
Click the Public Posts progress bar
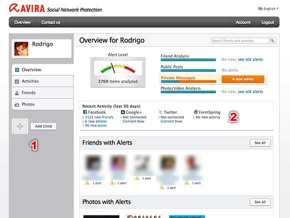coord(188,70)
